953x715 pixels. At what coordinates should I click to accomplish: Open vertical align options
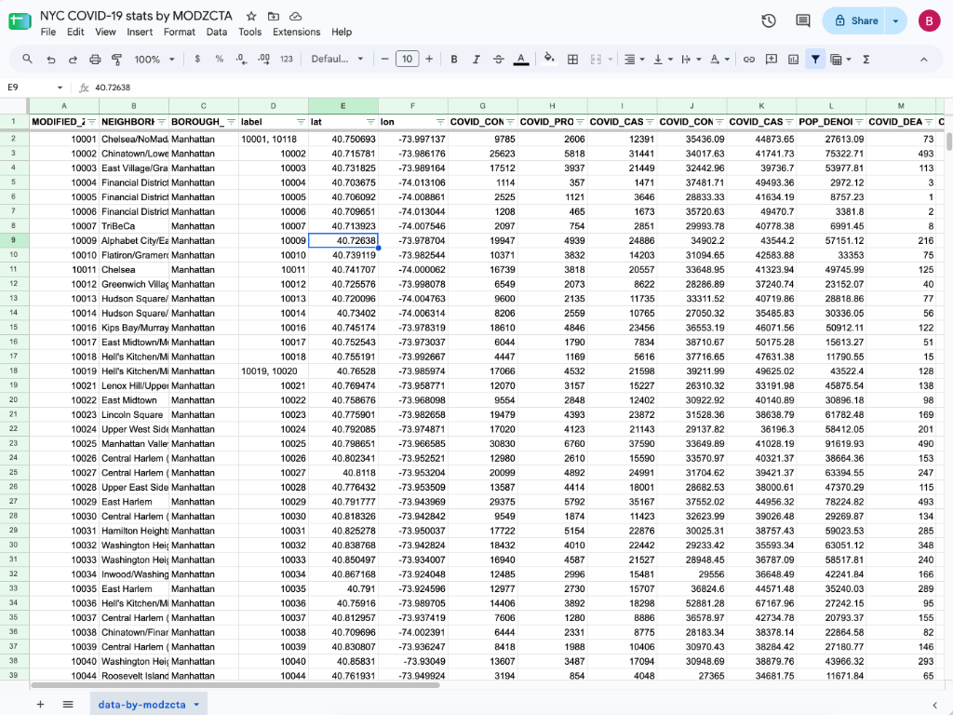click(x=663, y=59)
